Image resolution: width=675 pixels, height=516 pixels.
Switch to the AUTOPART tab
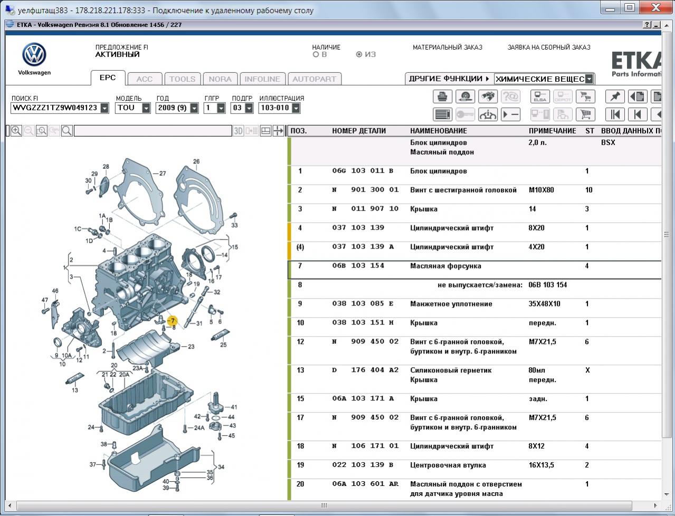coord(315,79)
